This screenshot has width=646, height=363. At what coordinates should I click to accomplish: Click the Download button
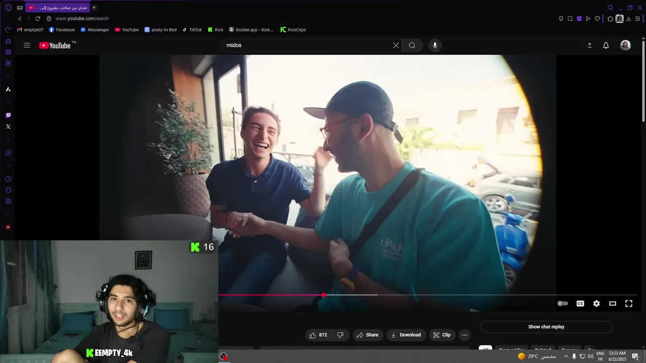click(x=406, y=335)
